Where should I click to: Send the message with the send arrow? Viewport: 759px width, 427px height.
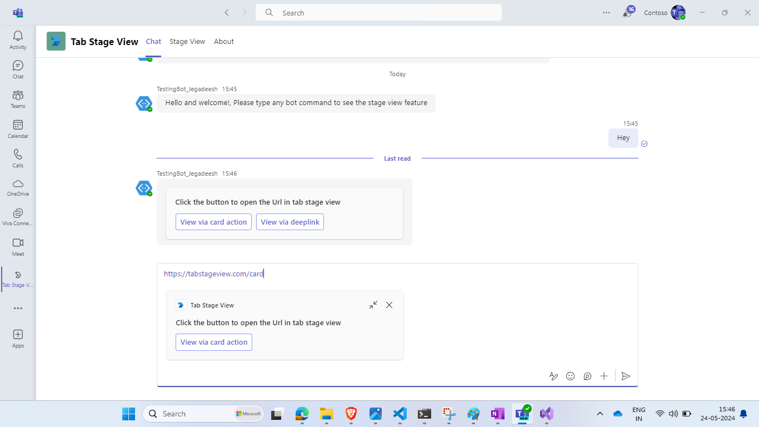pyautogui.click(x=626, y=376)
